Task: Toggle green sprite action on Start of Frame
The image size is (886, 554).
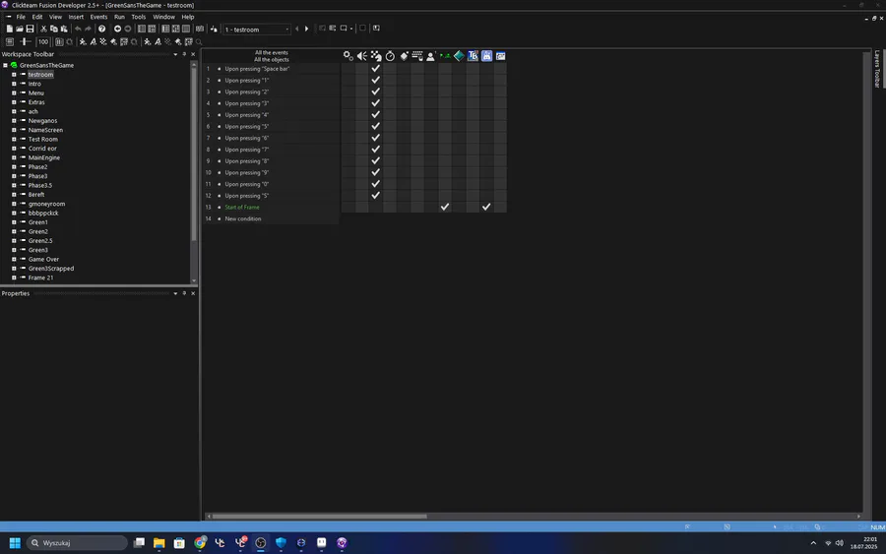Action: (445, 208)
